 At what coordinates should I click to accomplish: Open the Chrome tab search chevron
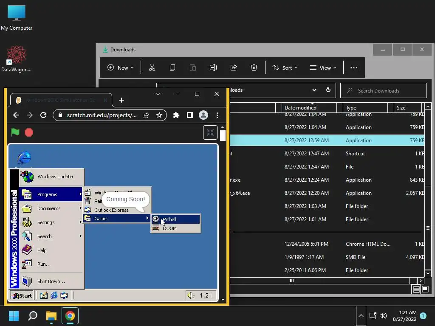pyautogui.click(x=158, y=94)
